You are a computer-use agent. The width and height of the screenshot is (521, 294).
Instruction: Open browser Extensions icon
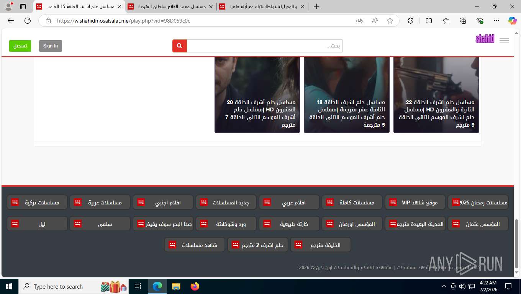point(410,21)
